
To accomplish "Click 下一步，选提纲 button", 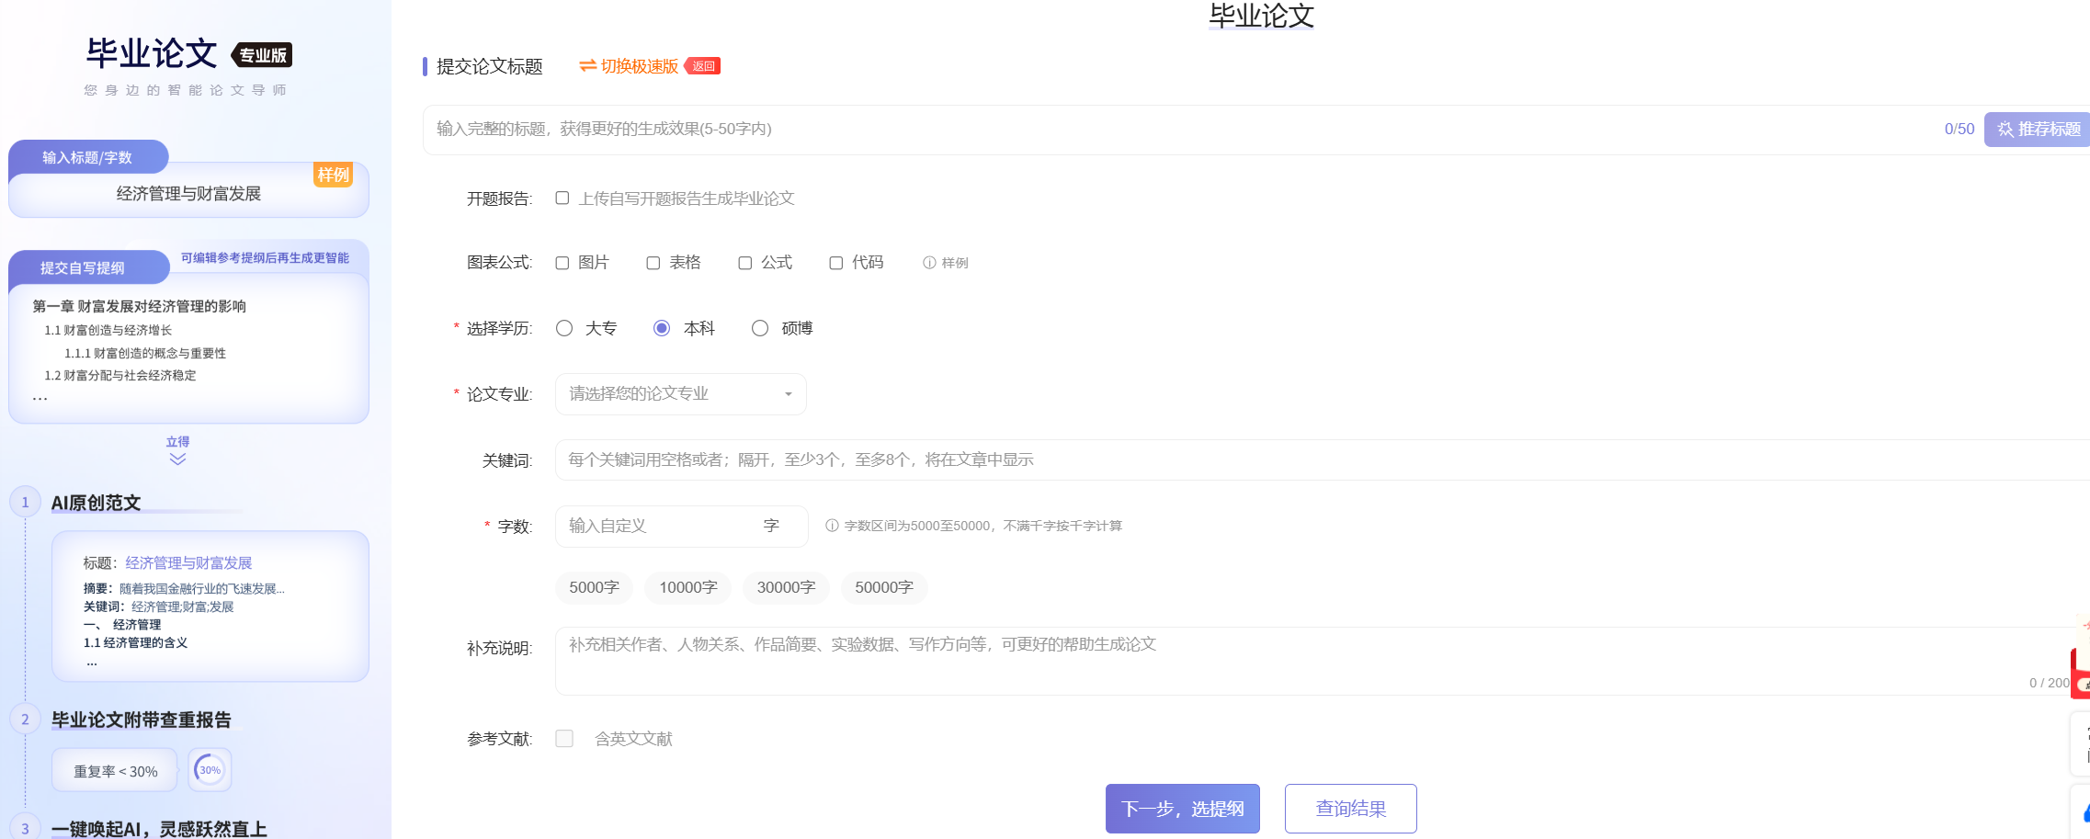I will (x=1182, y=809).
